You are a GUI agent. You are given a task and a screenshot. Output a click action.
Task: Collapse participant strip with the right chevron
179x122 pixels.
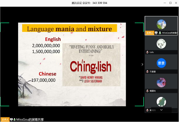[x=142, y=64]
